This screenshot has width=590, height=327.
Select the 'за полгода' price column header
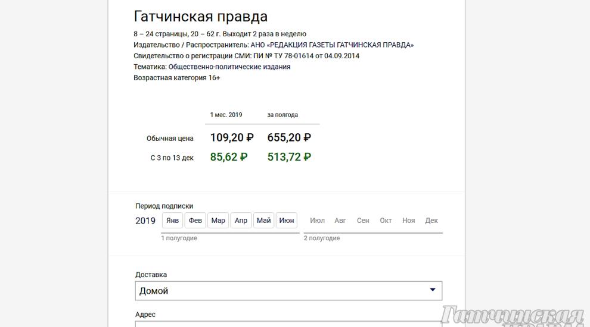click(x=282, y=115)
